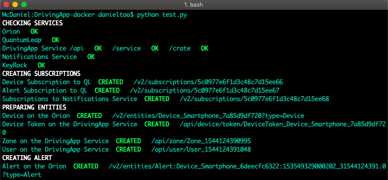
Task: Click "Subscriptions to Notifications Service" label
Action: coord(70,99)
